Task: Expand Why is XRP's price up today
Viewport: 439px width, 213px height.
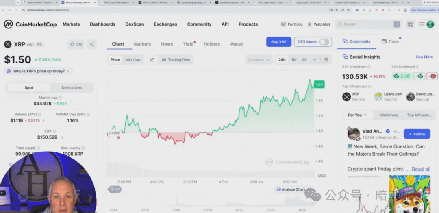Action: (39, 71)
